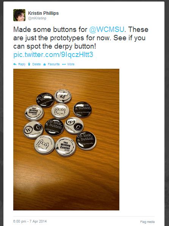Select the Reply text label
Screen dimensions: 169x226
pos(22,64)
